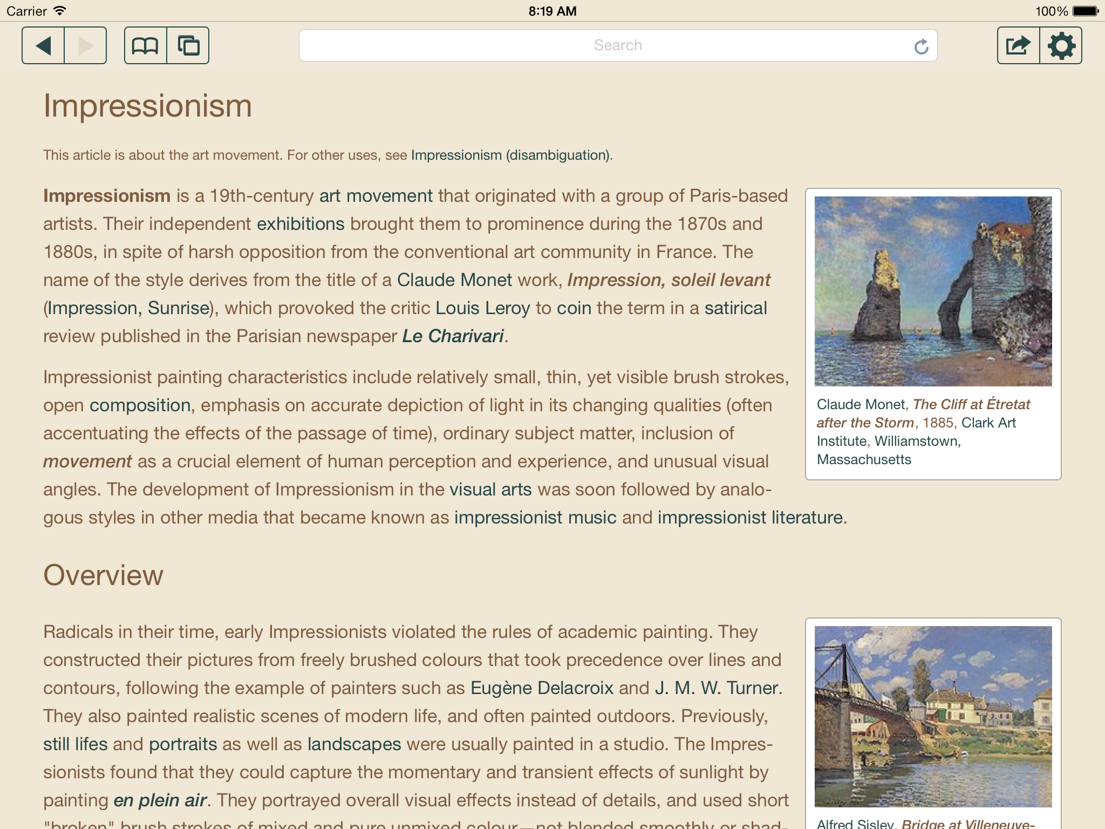Follow the Eugène Delacroix link
The height and width of the screenshot is (829, 1105).
tap(542, 688)
